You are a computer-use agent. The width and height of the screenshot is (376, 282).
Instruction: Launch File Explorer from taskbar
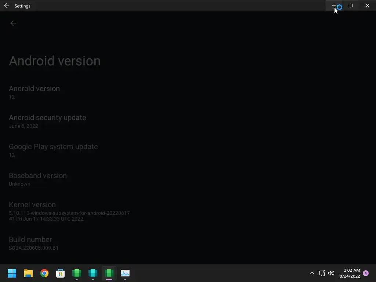28,273
